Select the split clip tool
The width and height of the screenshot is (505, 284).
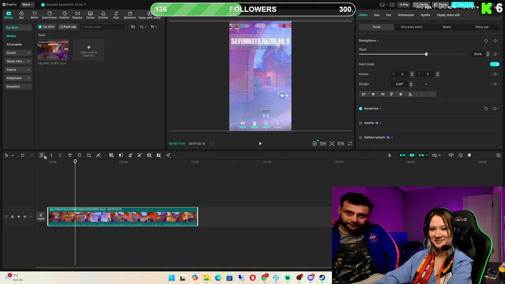click(x=41, y=155)
